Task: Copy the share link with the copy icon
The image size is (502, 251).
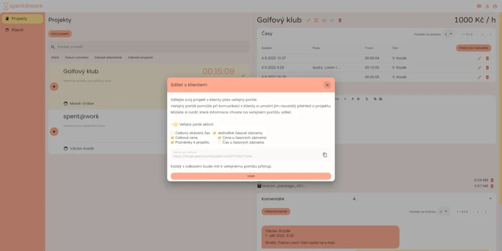Action: click(325, 155)
